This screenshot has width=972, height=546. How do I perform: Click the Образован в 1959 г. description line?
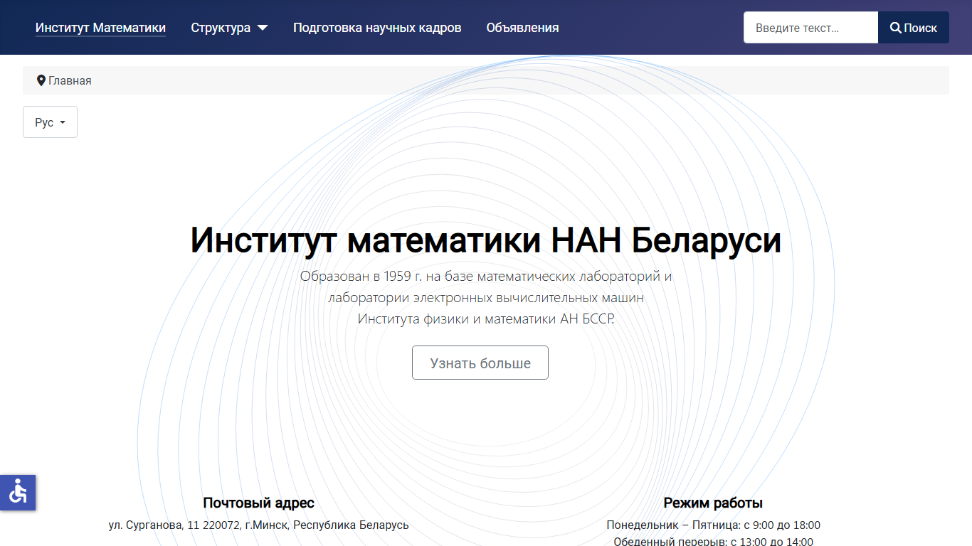(x=486, y=276)
